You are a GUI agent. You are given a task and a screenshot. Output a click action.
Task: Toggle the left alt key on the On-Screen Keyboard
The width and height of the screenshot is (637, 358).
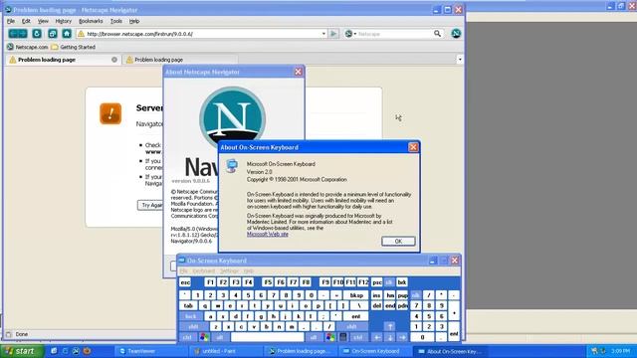click(x=220, y=337)
